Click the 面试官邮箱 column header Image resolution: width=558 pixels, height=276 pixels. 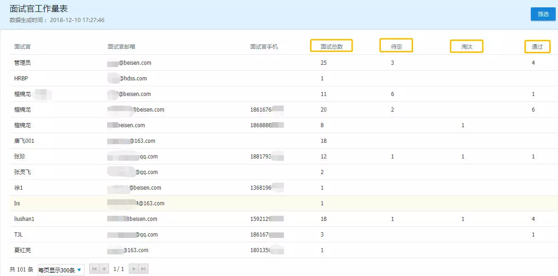[x=121, y=46]
